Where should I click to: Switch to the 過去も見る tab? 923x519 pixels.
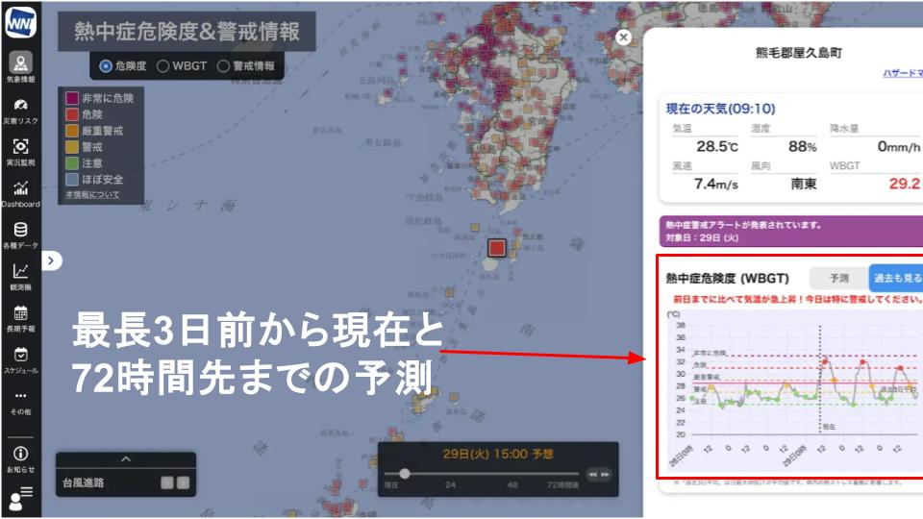click(894, 278)
